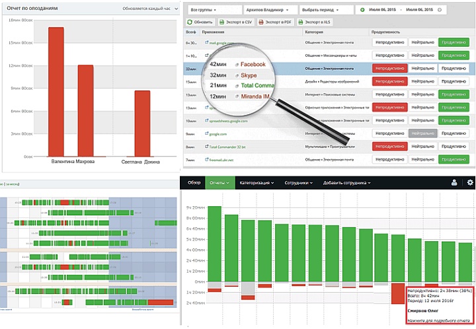476x329 pixels.
Task: Click the red bar above Светлана Докина
Action: [142, 124]
